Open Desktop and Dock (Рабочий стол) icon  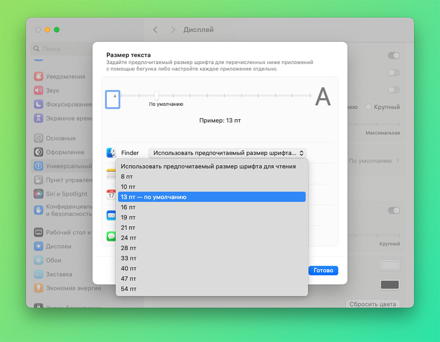(38, 232)
